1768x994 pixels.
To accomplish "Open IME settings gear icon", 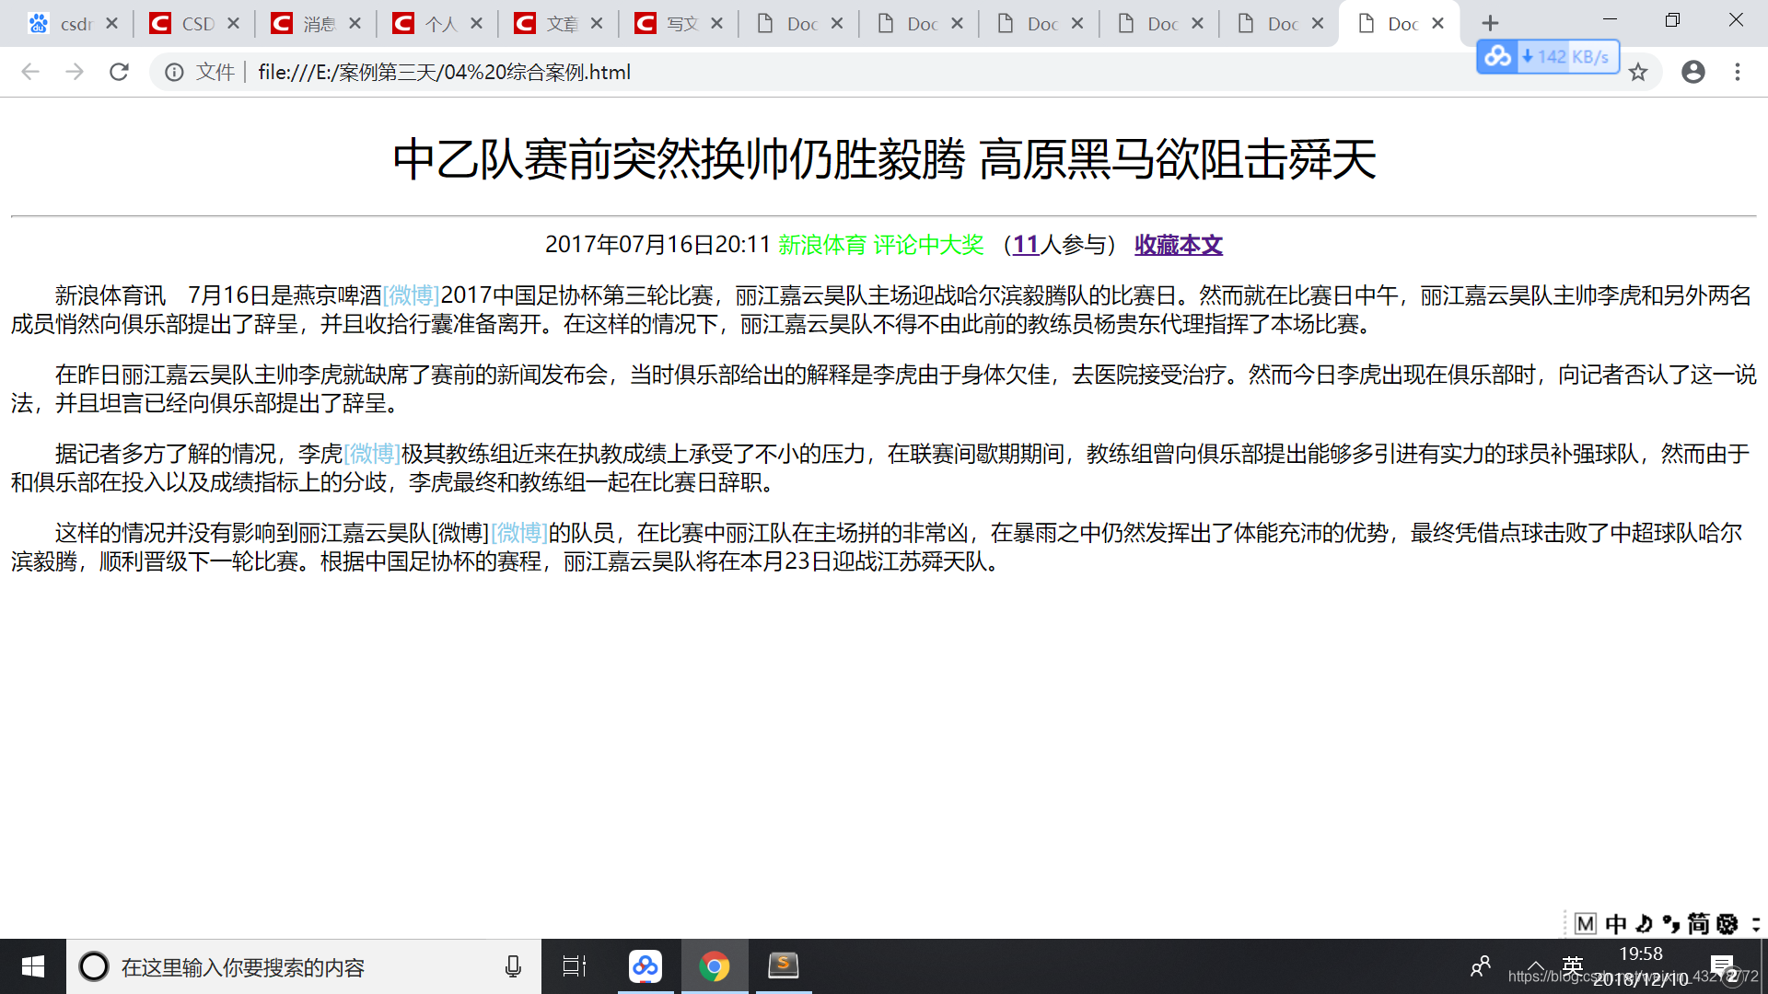I will (x=1727, y=923).
